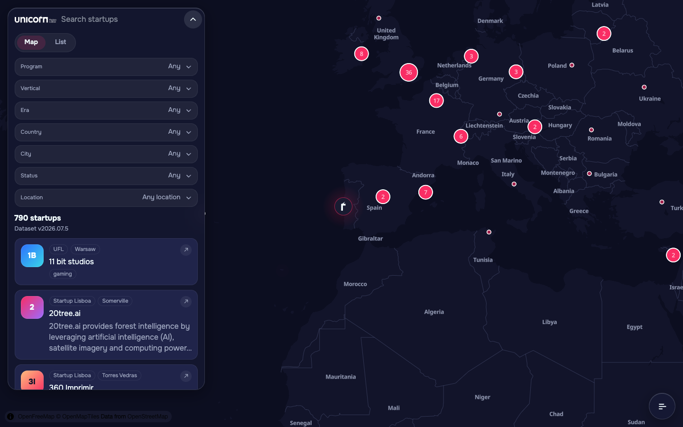Click the 2 cluster marker near Israel
Image resolution: width=683 pixels, height=427 pixels.
pyautogui.click(x=674, y=255)
